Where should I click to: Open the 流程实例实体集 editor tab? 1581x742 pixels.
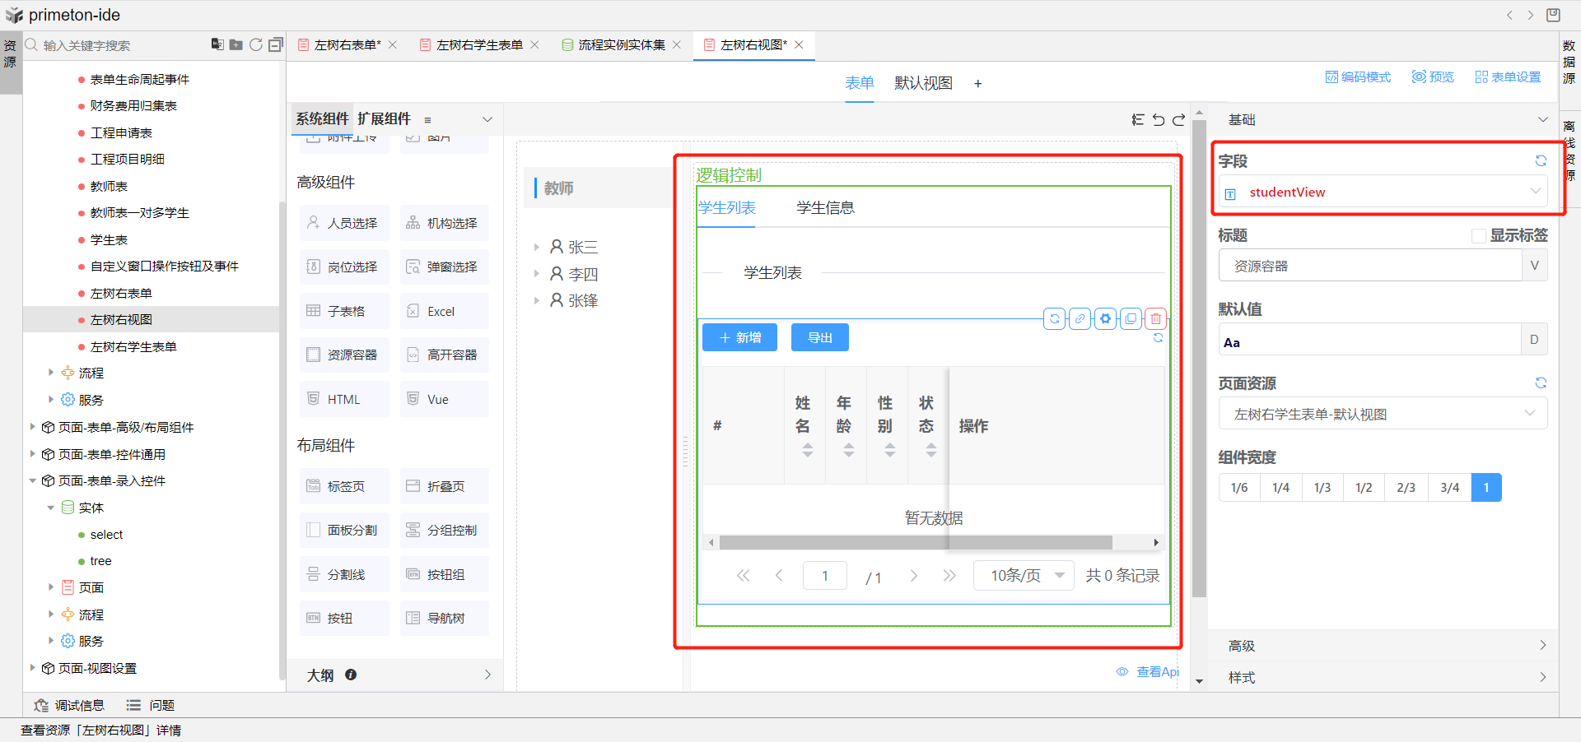click(x=621, y=45)
